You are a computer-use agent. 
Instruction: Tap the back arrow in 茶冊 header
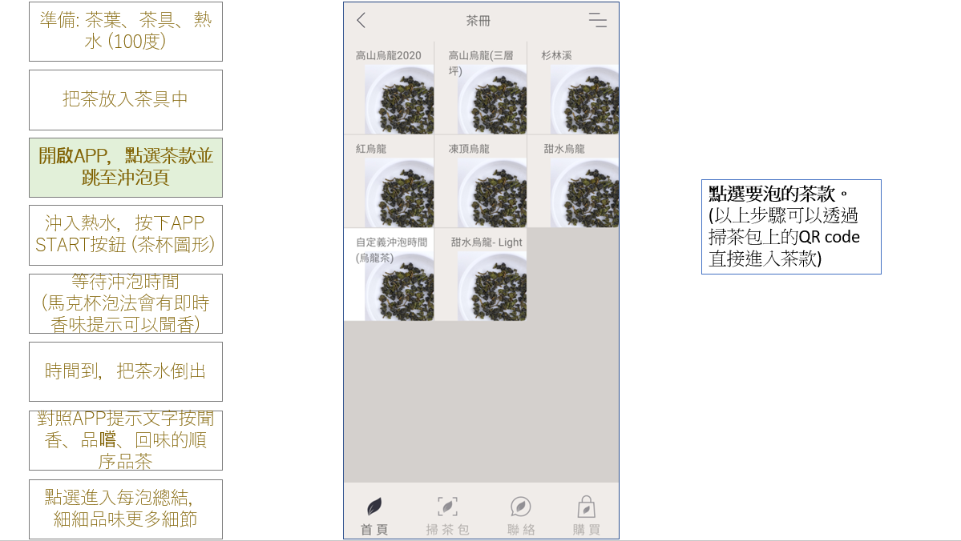(x=361, y=20)
